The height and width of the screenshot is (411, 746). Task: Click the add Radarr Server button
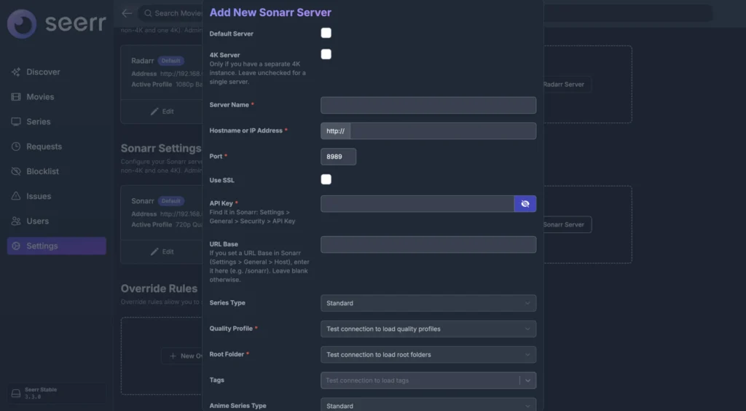(566, 85)
